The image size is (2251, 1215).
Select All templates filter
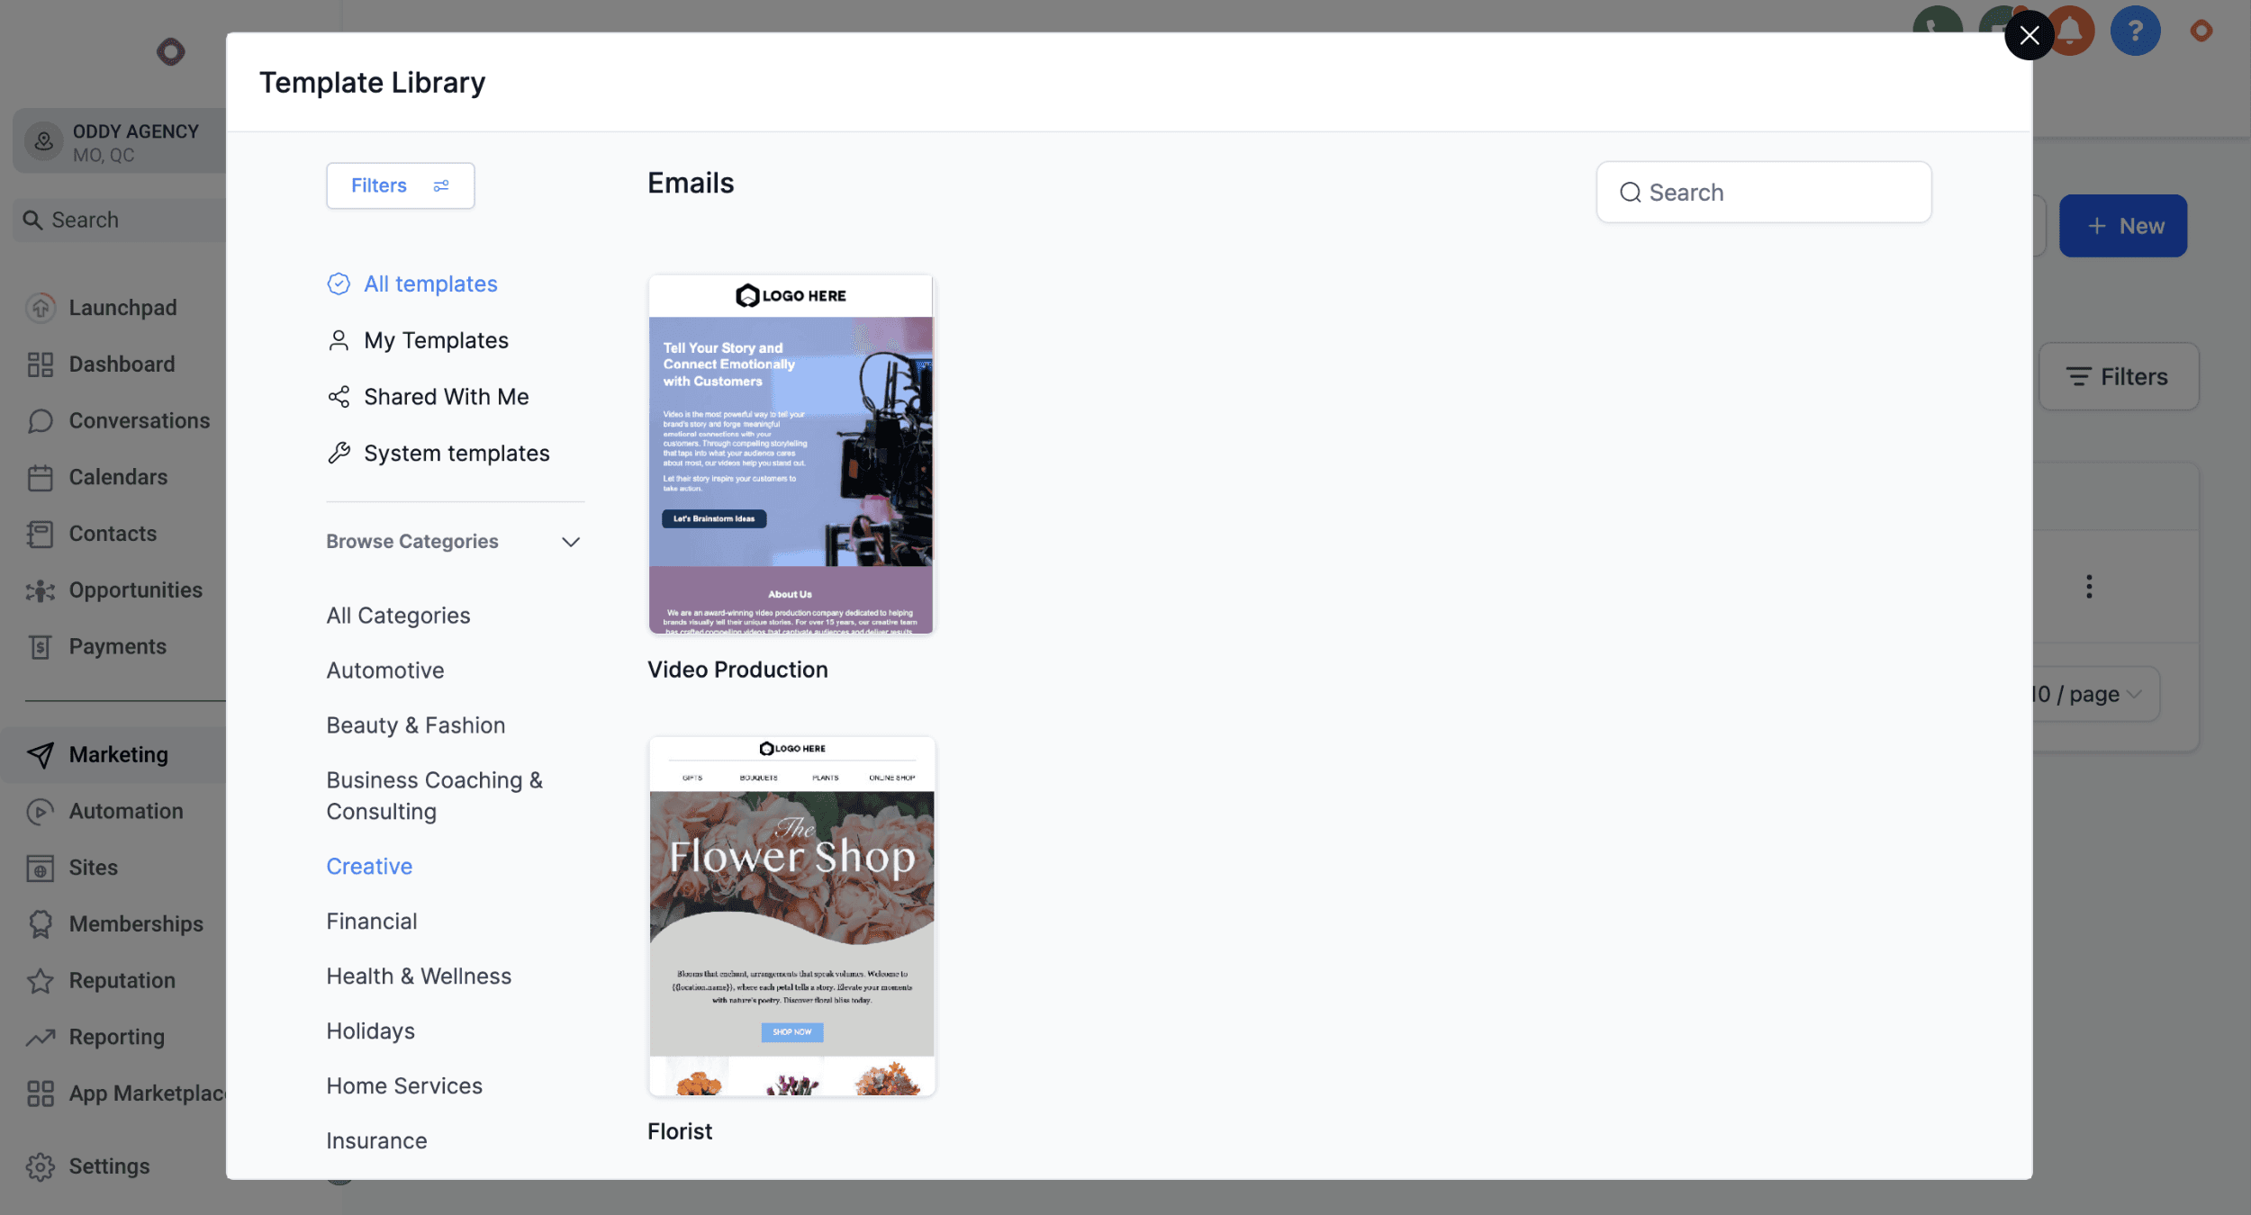point(429,284)
